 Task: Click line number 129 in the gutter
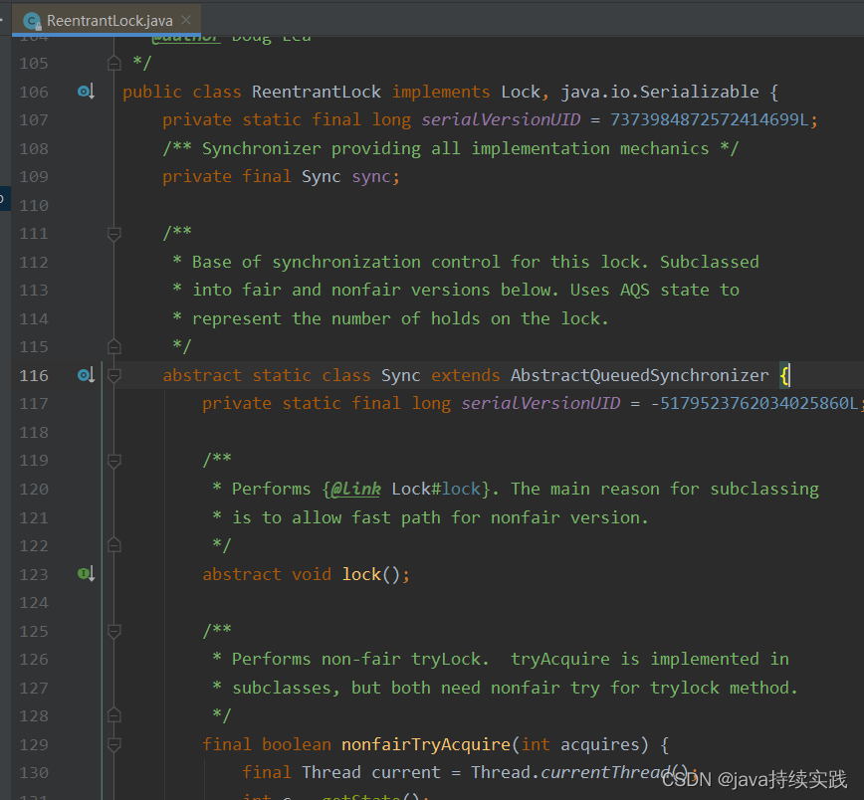(34, 745)
